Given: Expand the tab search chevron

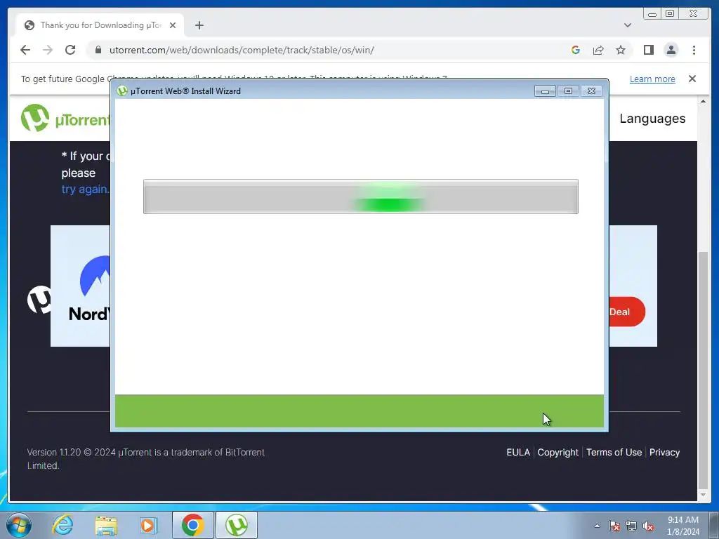Looking at the screenshot, I should [x=627, y=25].
